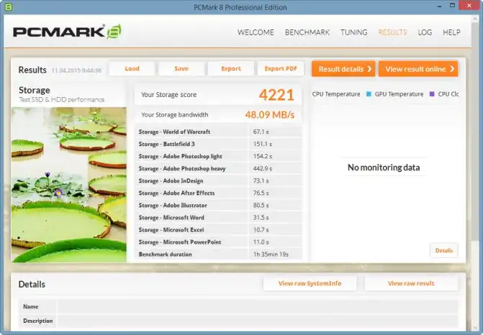
Task: Open View result online
Action: [x=417, y=69]
